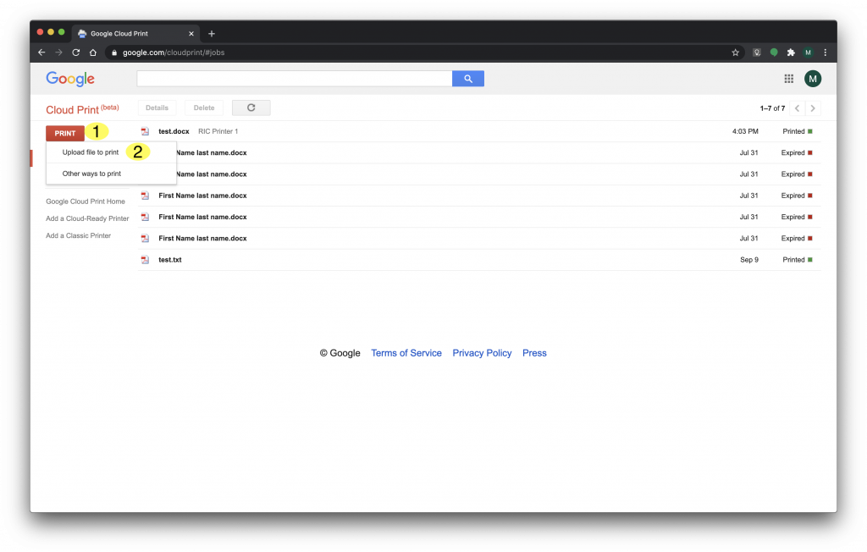Viewport: 867px width, 552px height.
Task: Click the shield extension icon in toolbar
Action: (756, 52)
